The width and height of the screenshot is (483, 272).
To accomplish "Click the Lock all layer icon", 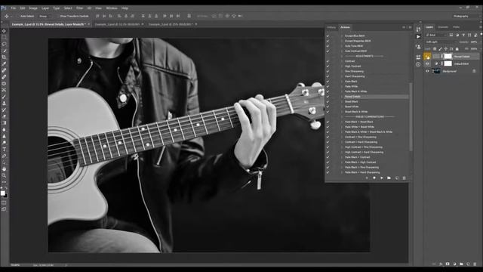I will [x=457, y=48].
